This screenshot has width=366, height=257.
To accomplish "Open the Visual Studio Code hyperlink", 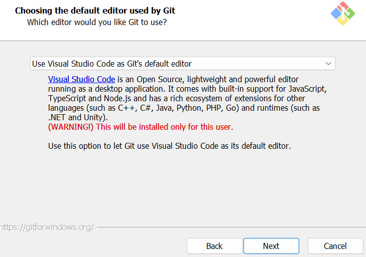I will click(x=81, y=79).
